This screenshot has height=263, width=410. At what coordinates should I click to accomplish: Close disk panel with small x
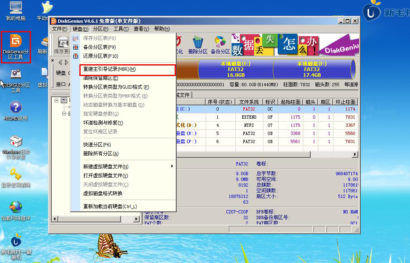[x=53, y=60]
